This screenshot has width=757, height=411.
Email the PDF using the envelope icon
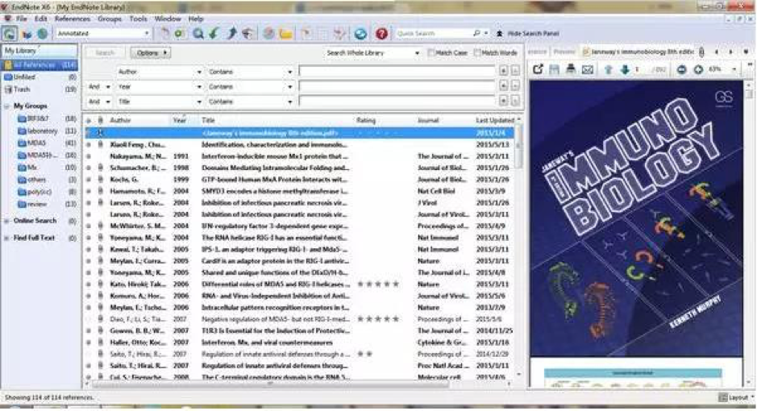coord(588,69)
